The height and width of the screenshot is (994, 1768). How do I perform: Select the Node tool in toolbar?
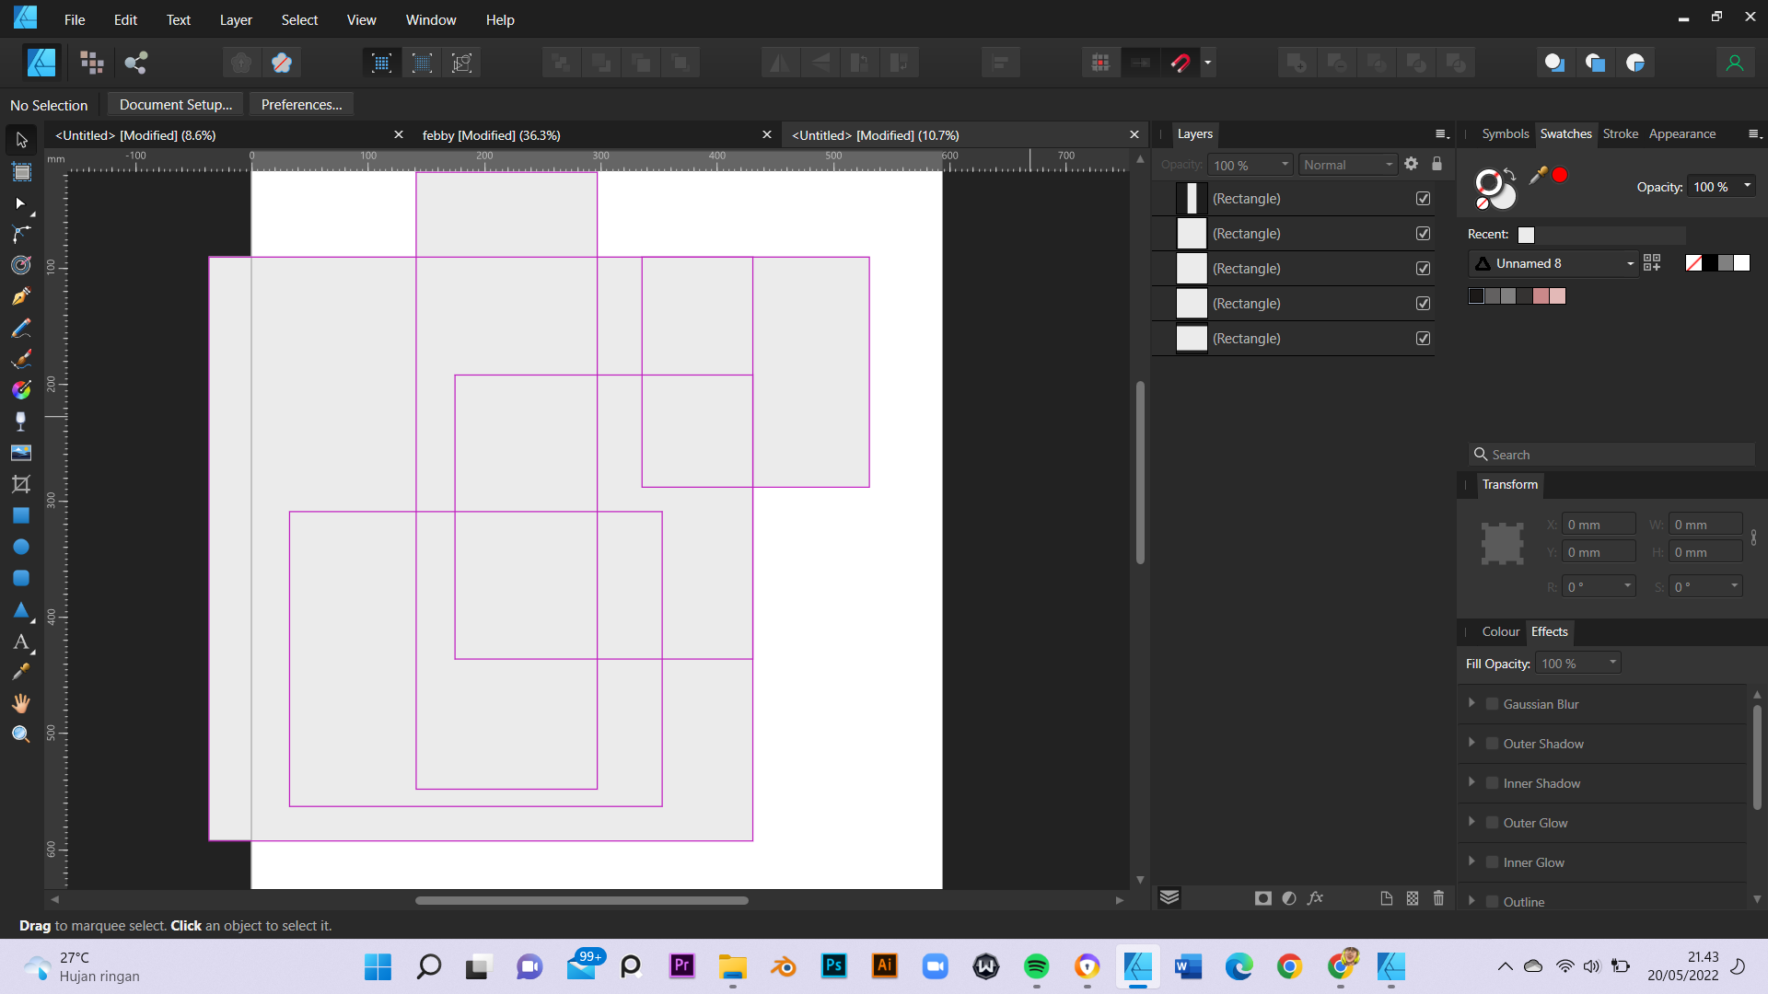click(20, 233)
